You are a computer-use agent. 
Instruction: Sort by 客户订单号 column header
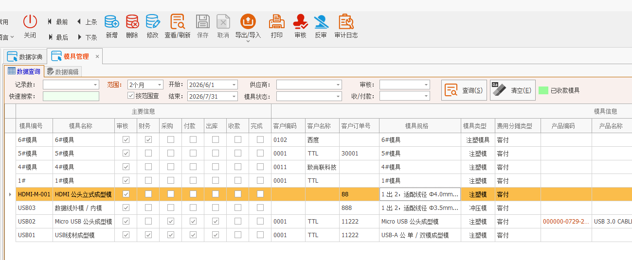[359, 126]
